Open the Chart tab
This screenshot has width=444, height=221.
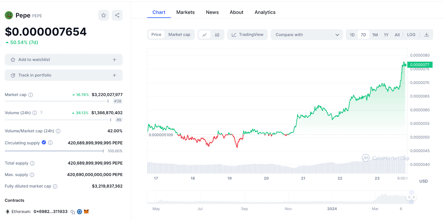coord(159,12)
